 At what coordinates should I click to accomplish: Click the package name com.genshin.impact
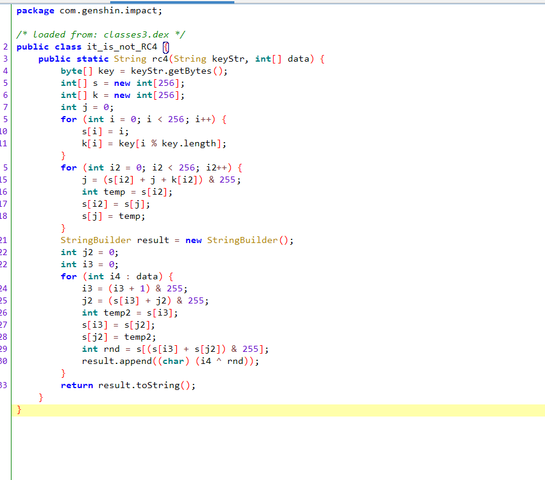[x=109, y=11]
